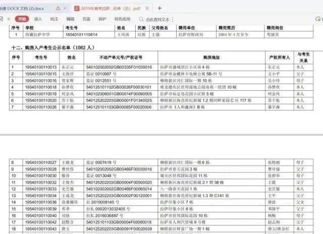Image resolution: width=323 pixels, height=234 pixels.
Task: Select the 编辑 ribbon tab
Action: [70, 19]
